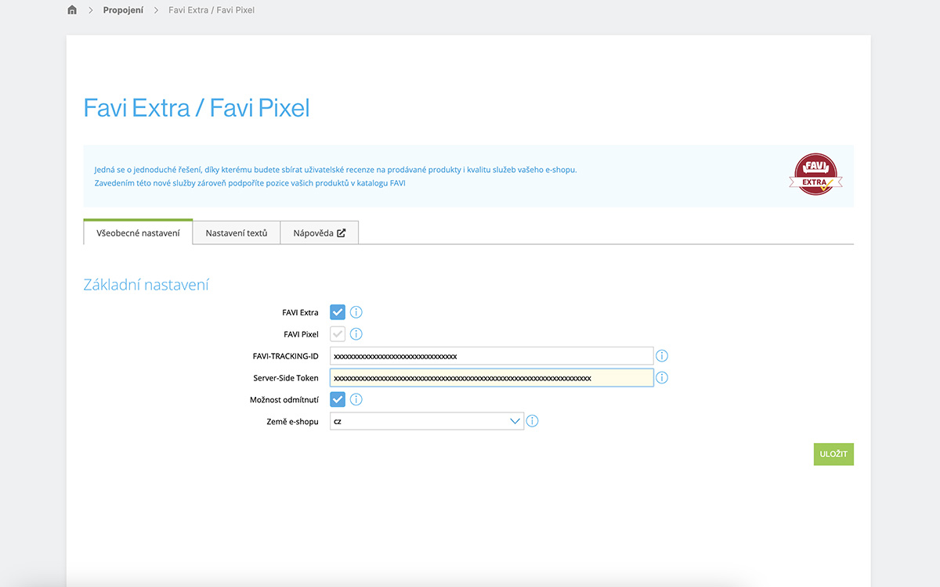Show info for FAVI Pixel option

click(x=356, y=334)
